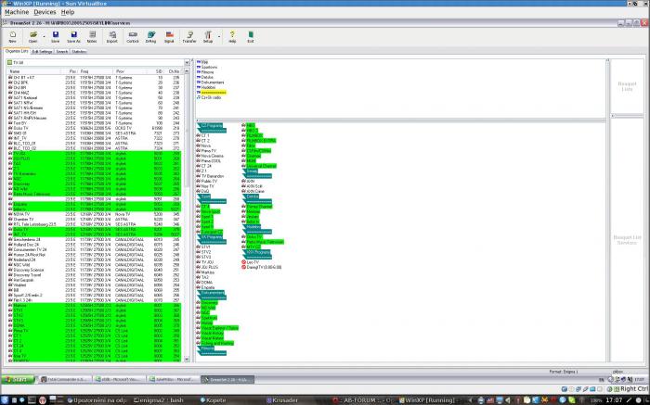
Task: Open the Control tool
Action: tap(133, 37)
